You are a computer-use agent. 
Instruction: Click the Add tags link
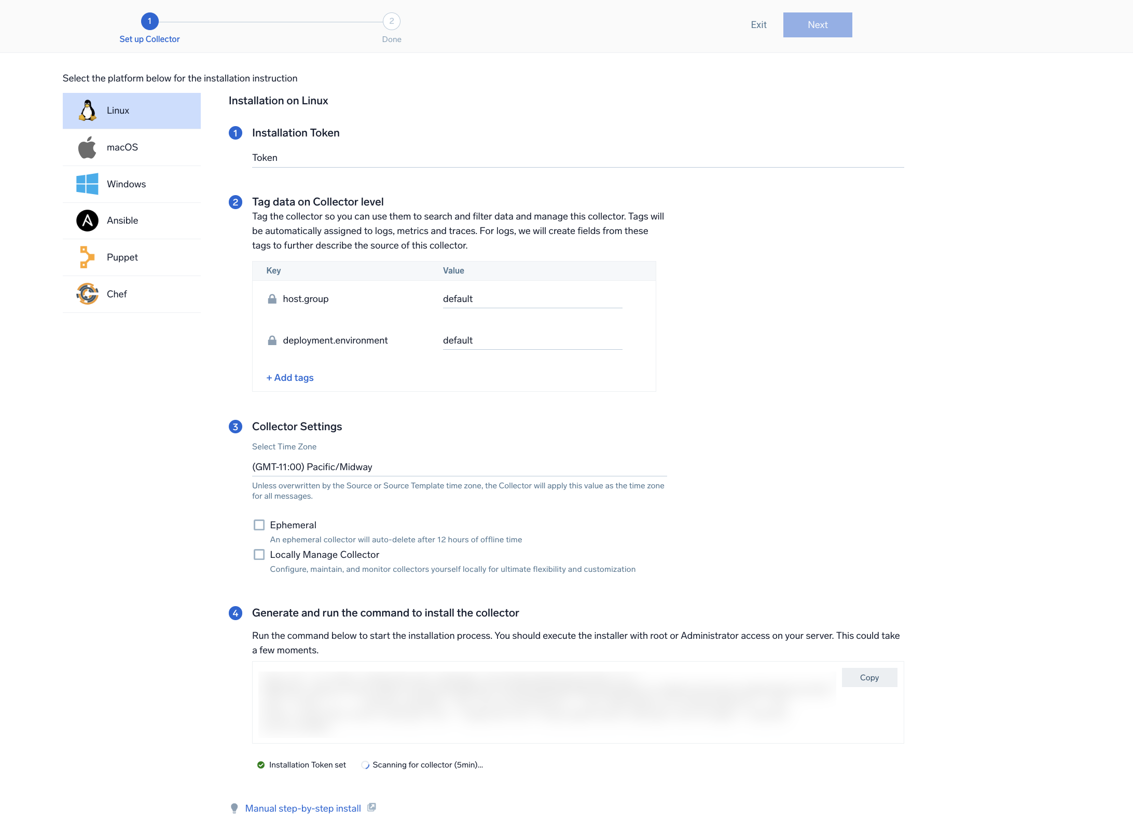tap(290, 378)
